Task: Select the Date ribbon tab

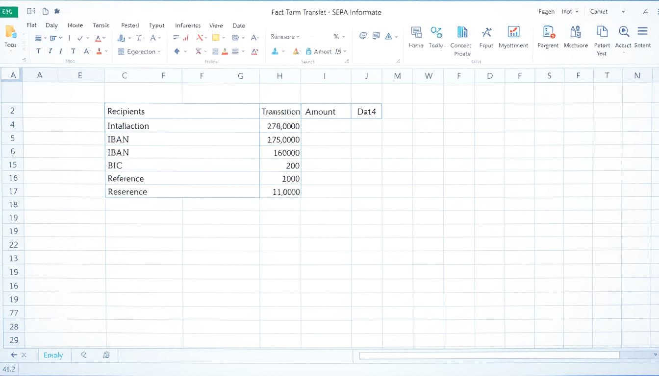Action: point(239,25)
